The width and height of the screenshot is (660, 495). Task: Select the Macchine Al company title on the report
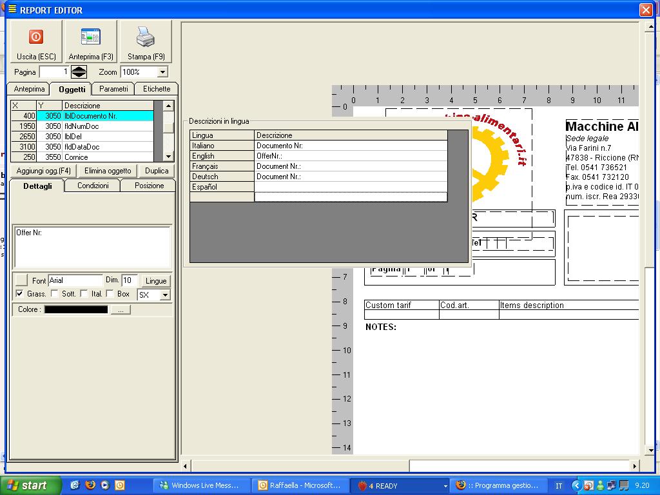602,126
